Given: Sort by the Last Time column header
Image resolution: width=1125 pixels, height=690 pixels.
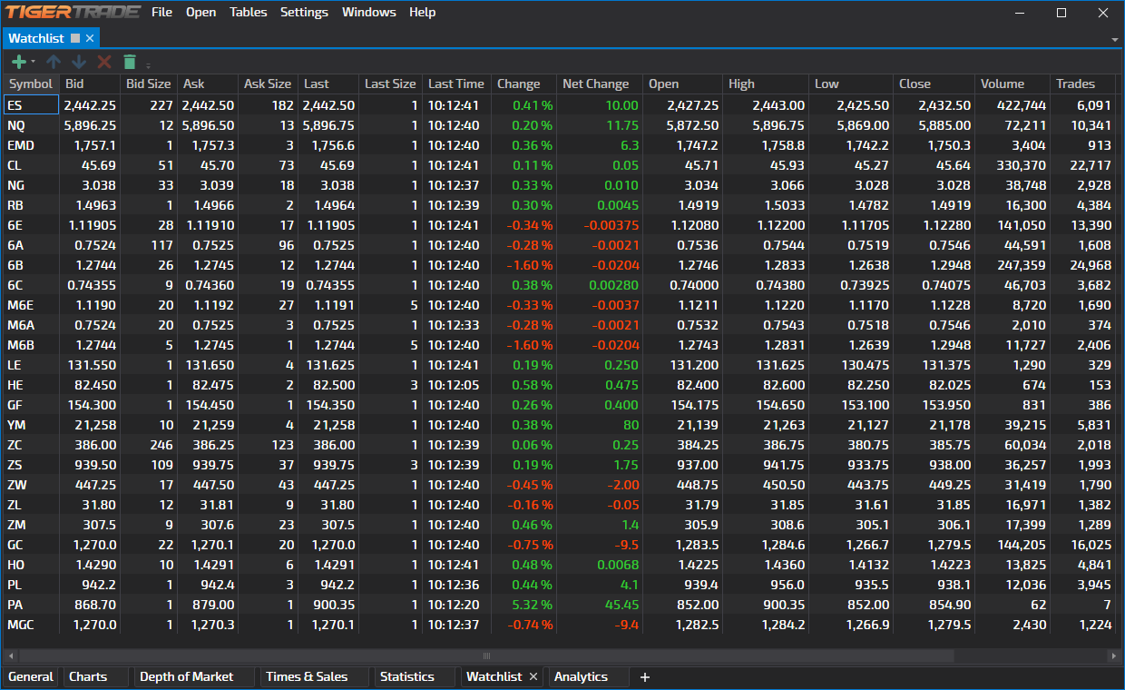Looking at the screenshot, I should 456,84.
